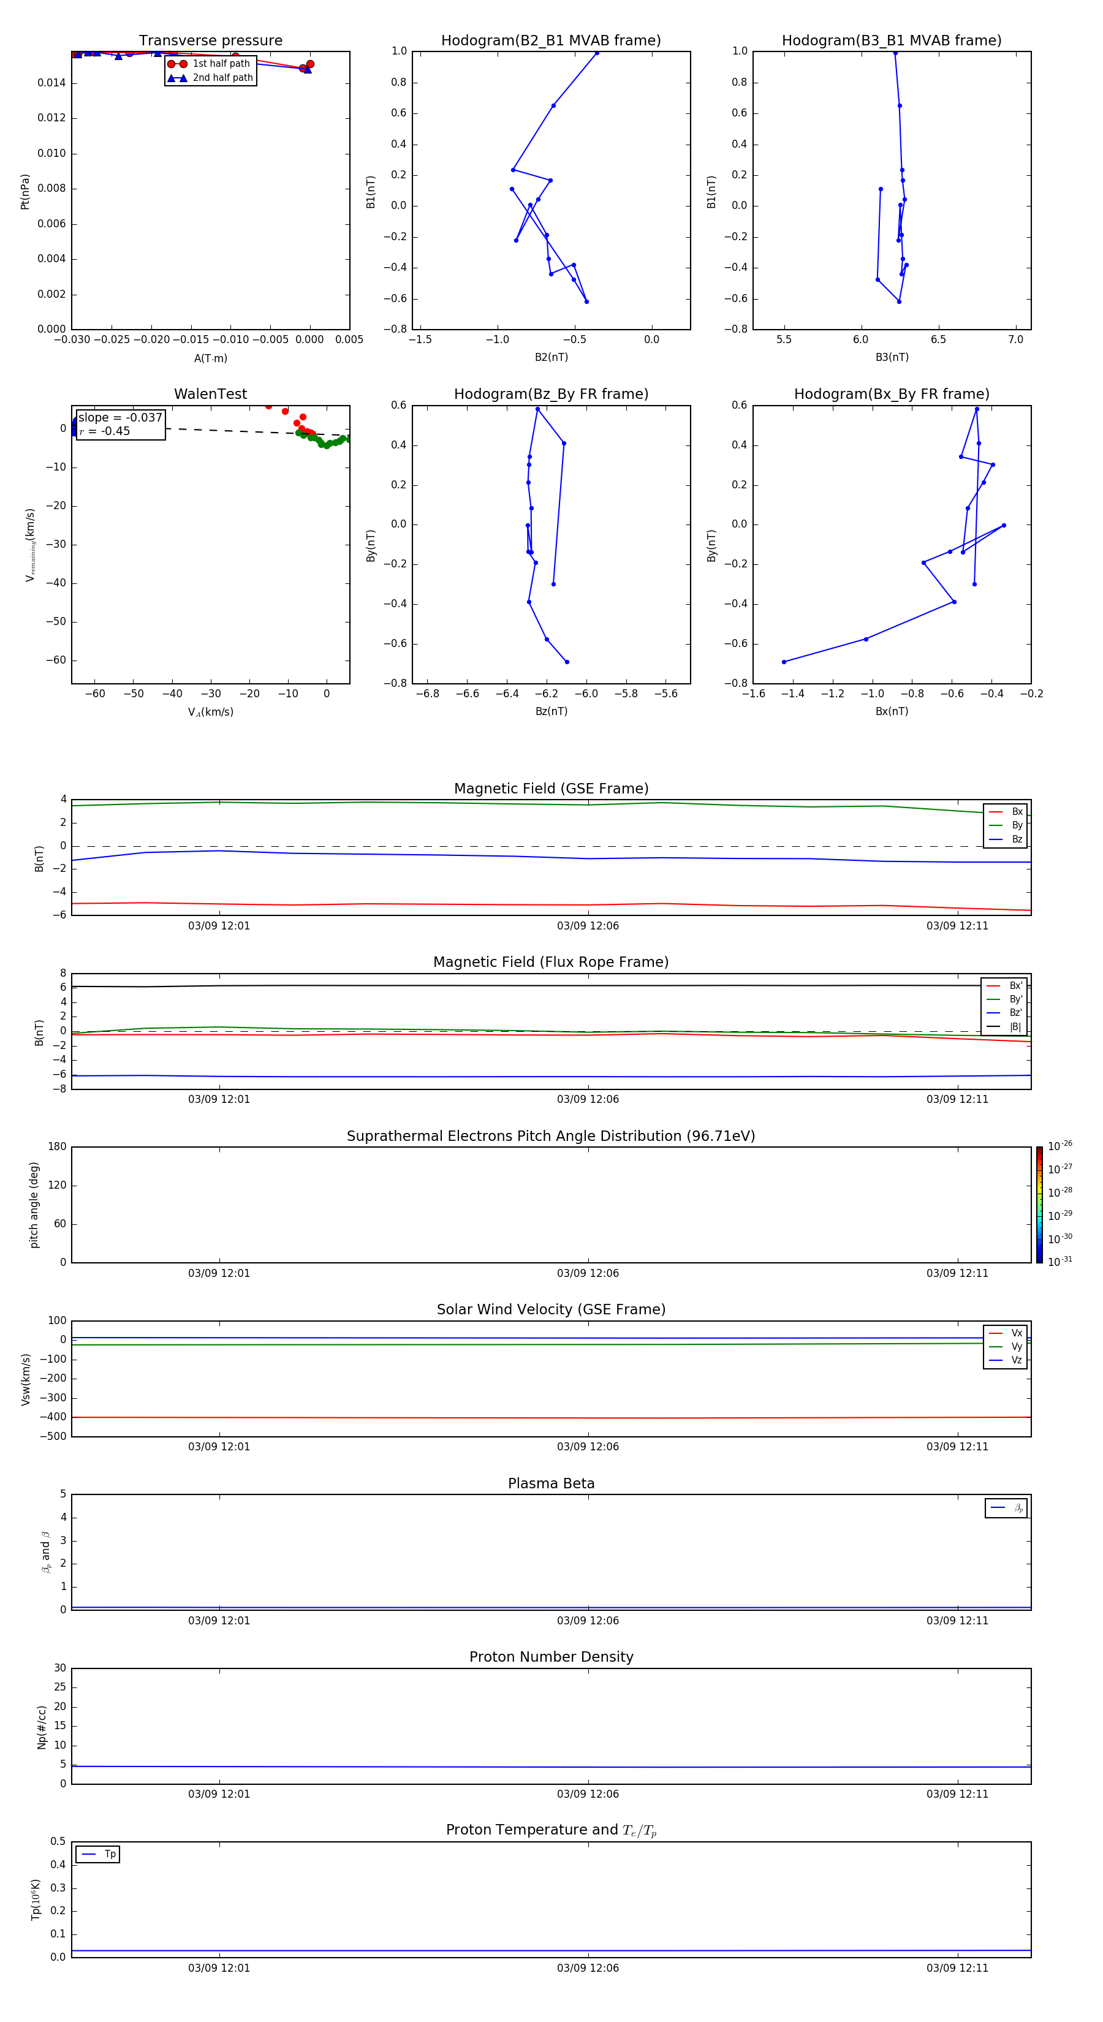The image size is (1103, 2022).
Task: Click the "B3(nT)" x-axis label
Action: tap(892, 357)
